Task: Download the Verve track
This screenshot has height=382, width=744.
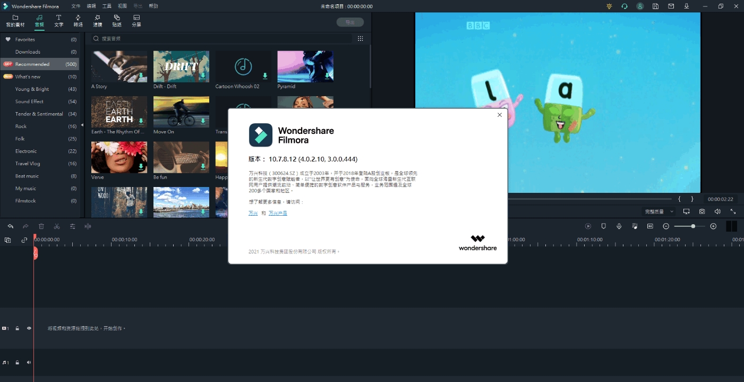Action: click(x=141, y=166)
